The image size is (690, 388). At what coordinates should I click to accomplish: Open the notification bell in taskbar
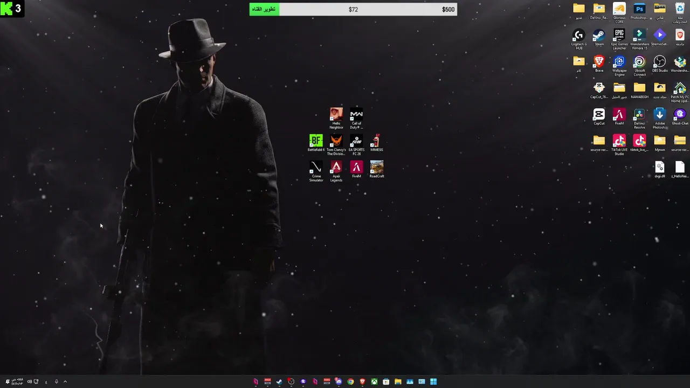(8, 382)
